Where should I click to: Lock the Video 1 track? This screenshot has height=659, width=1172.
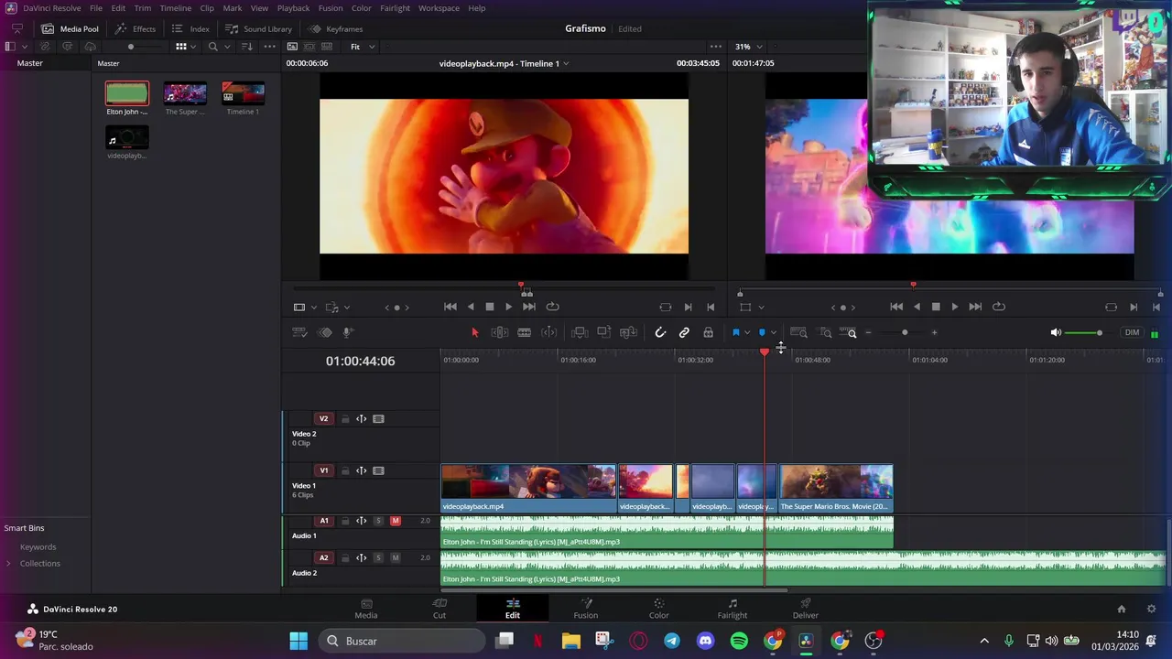pyautogui.click(x=345, y=470)
